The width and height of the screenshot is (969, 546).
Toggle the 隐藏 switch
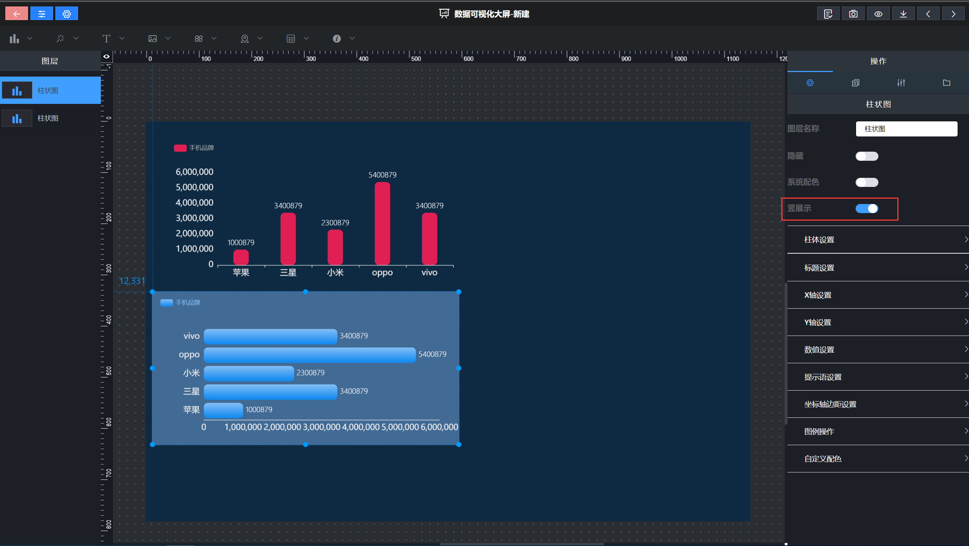[x=867, y=156]
